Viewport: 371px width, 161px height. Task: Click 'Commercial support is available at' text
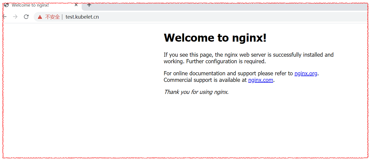pyautogui.click(x=205, y=80)
